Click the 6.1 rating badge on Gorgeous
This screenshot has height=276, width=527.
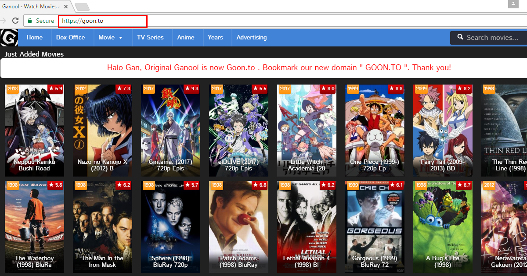[396, 185]
